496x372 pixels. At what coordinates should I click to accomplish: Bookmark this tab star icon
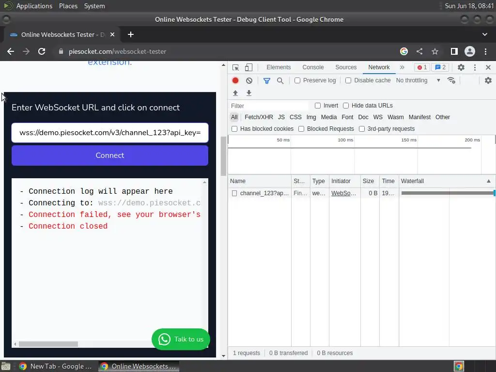(x=435, y=51)
